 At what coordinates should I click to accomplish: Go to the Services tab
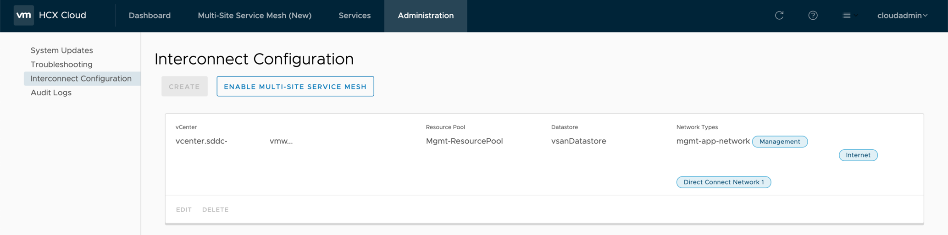click(x=355, y=16)
